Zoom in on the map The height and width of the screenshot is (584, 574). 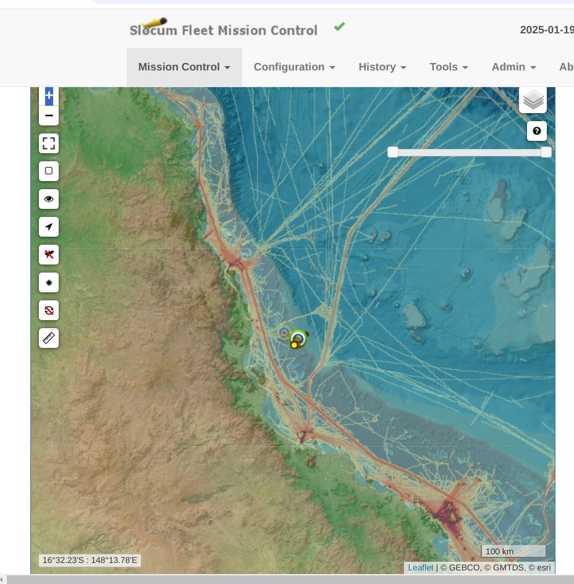point(49,96)
